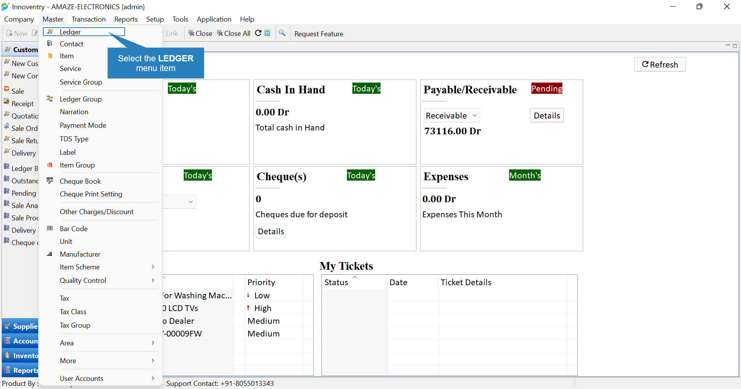The image size is (741, 389).
Task: Click the refresh icon in the toolbar
Action: tap(258, 33)
